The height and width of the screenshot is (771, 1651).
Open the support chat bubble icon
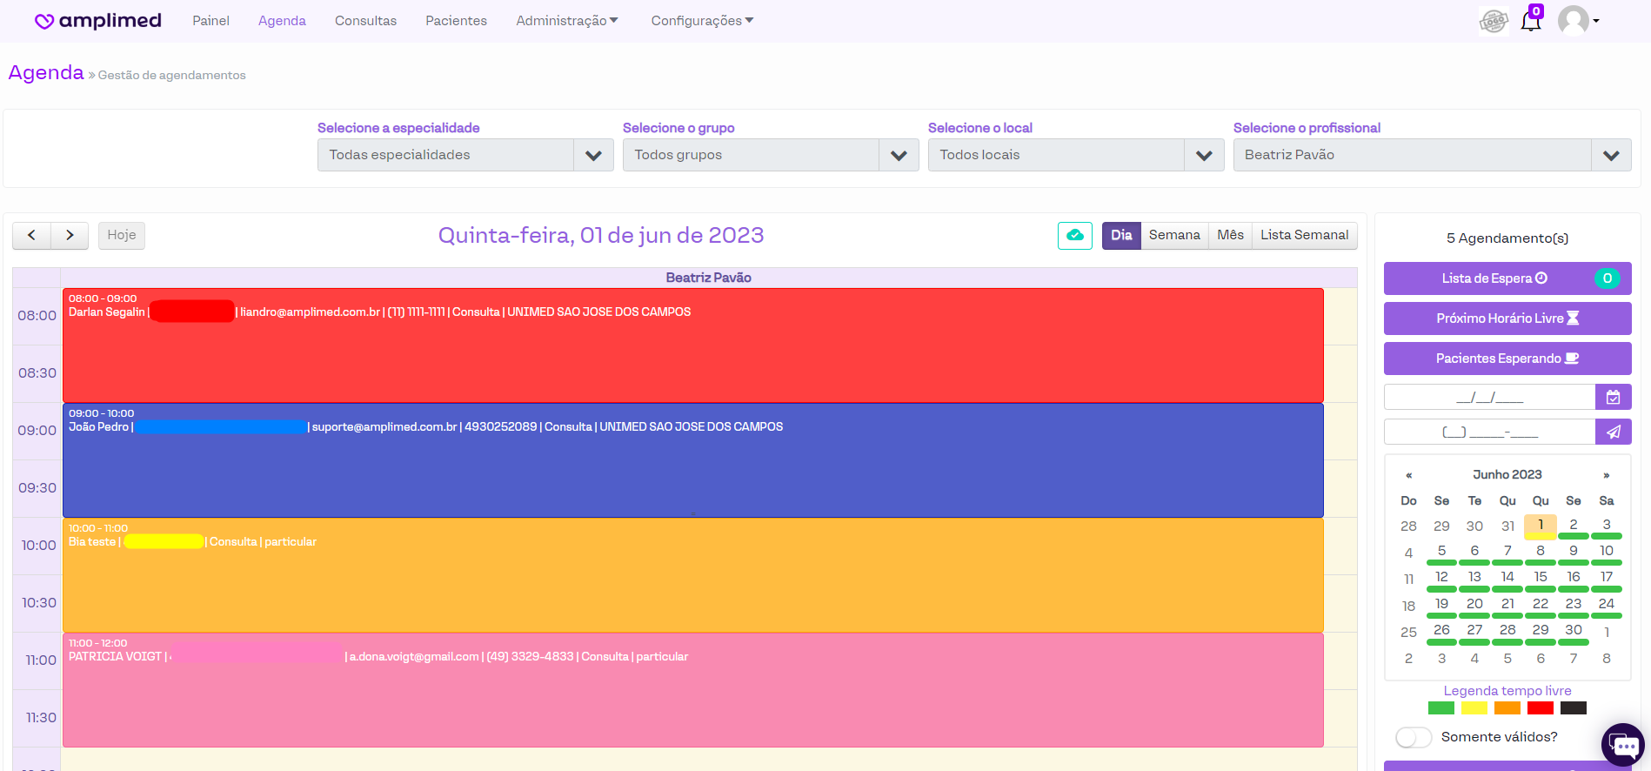[1623, 745]
